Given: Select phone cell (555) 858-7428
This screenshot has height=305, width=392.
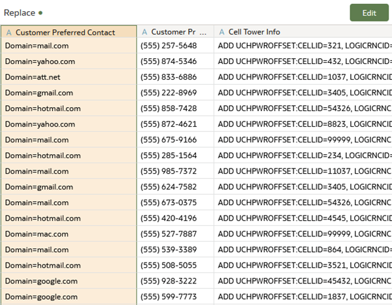Looking at the screenshot, I should 176,108.
